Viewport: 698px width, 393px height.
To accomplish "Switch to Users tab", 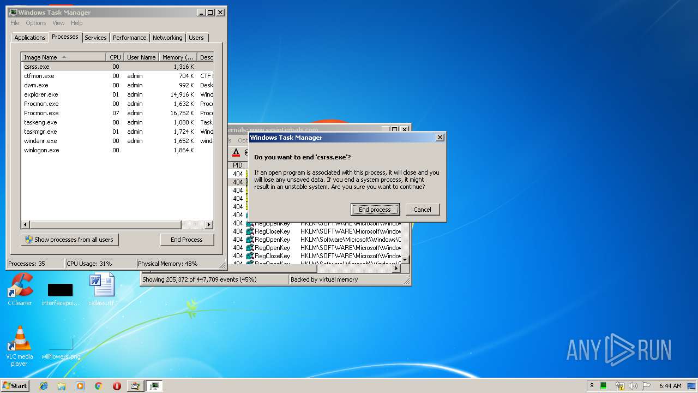I will pos(196,38).
